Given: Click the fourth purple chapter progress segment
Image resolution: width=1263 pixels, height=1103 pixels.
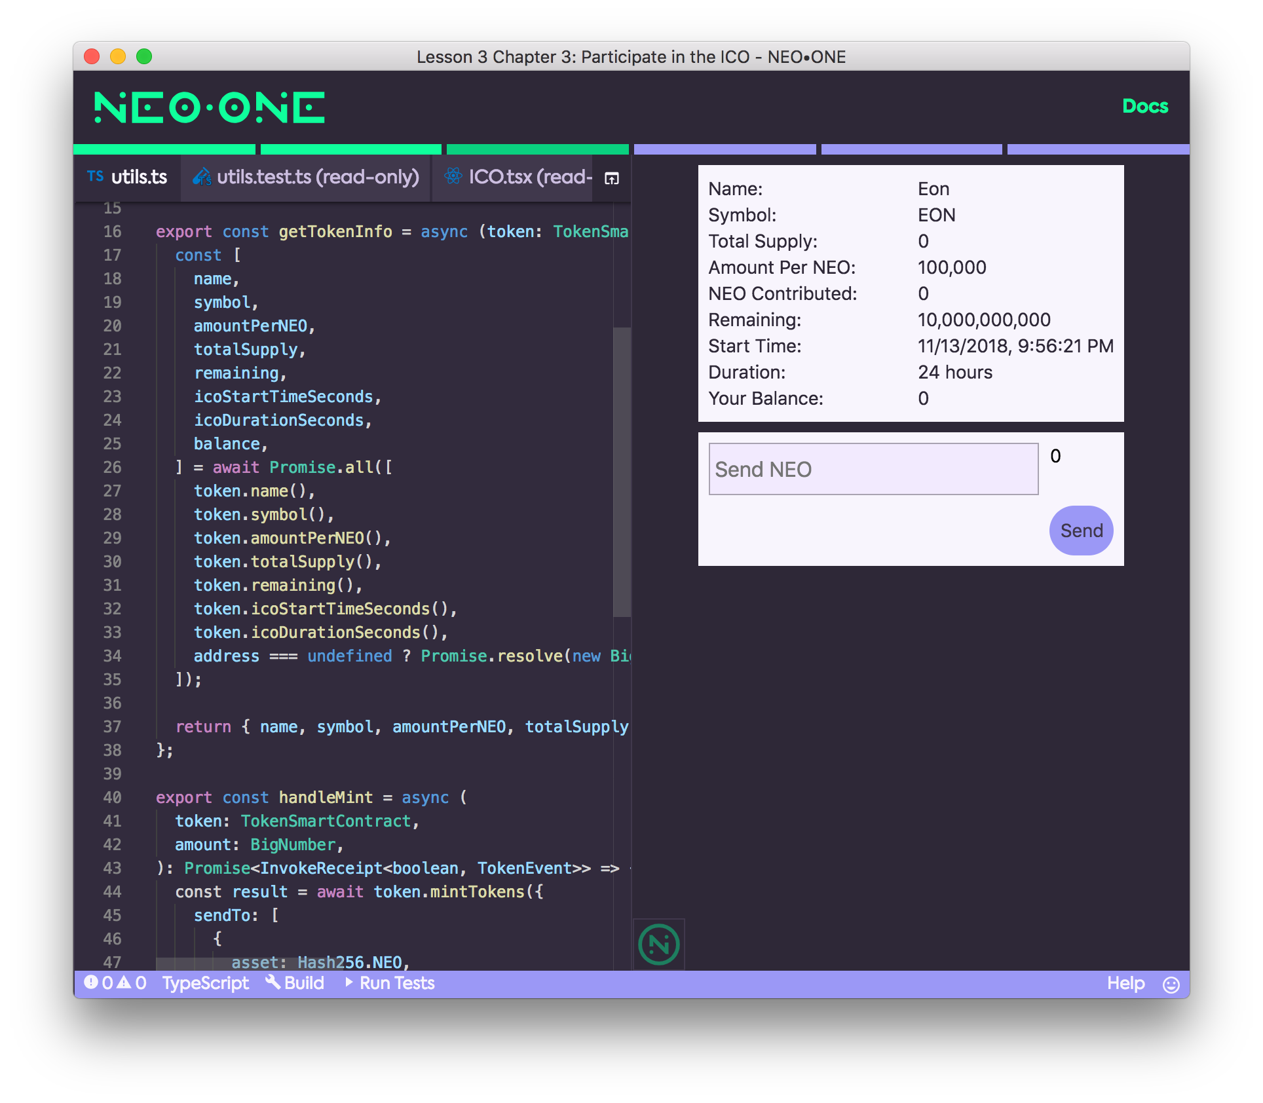Looking at the screenshot, I should click(725, 149).
